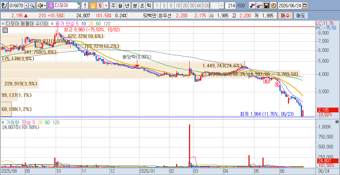Click the exclamation mark info button
Viewport: 340px width, 175px height.
85,6
